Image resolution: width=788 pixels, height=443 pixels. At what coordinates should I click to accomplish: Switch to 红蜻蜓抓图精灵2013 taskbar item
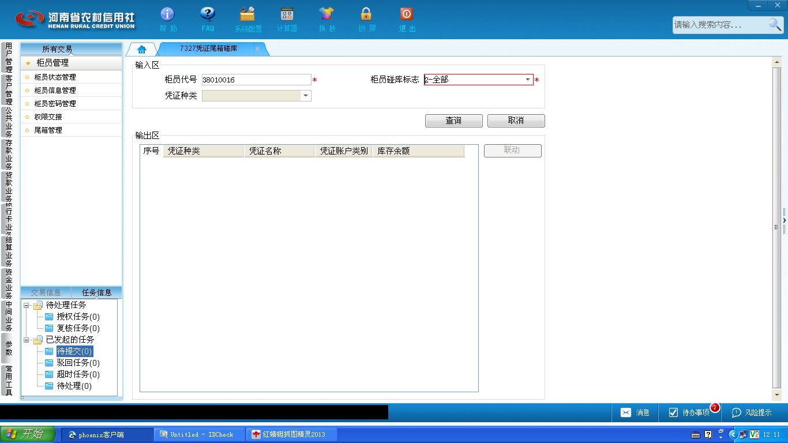(x=291, y=434)
